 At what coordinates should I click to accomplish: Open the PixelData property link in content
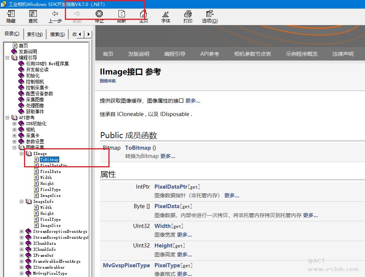coord(167,206)
